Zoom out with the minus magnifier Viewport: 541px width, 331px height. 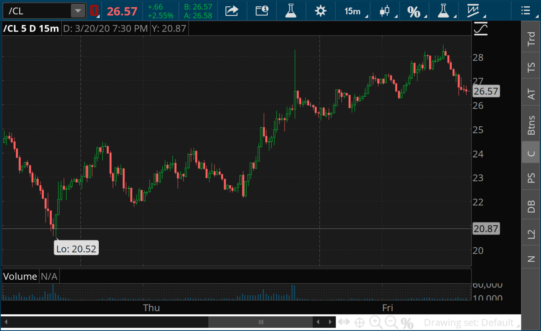pyautogui.click(x=391, y=322)
